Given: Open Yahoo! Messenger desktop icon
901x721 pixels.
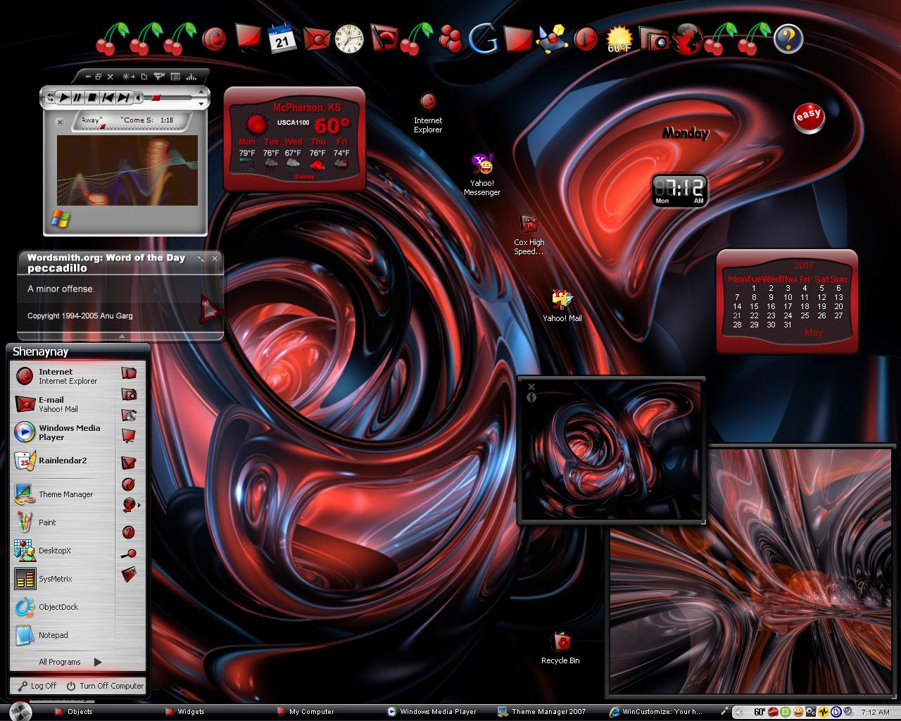Looking at the screenshot, I should (482, 175).
